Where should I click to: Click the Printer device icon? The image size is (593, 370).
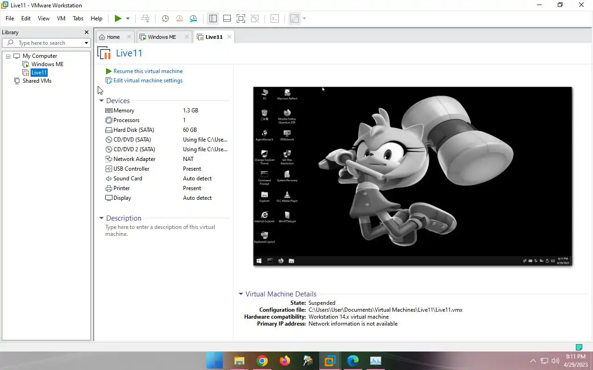tap(109, 188)
